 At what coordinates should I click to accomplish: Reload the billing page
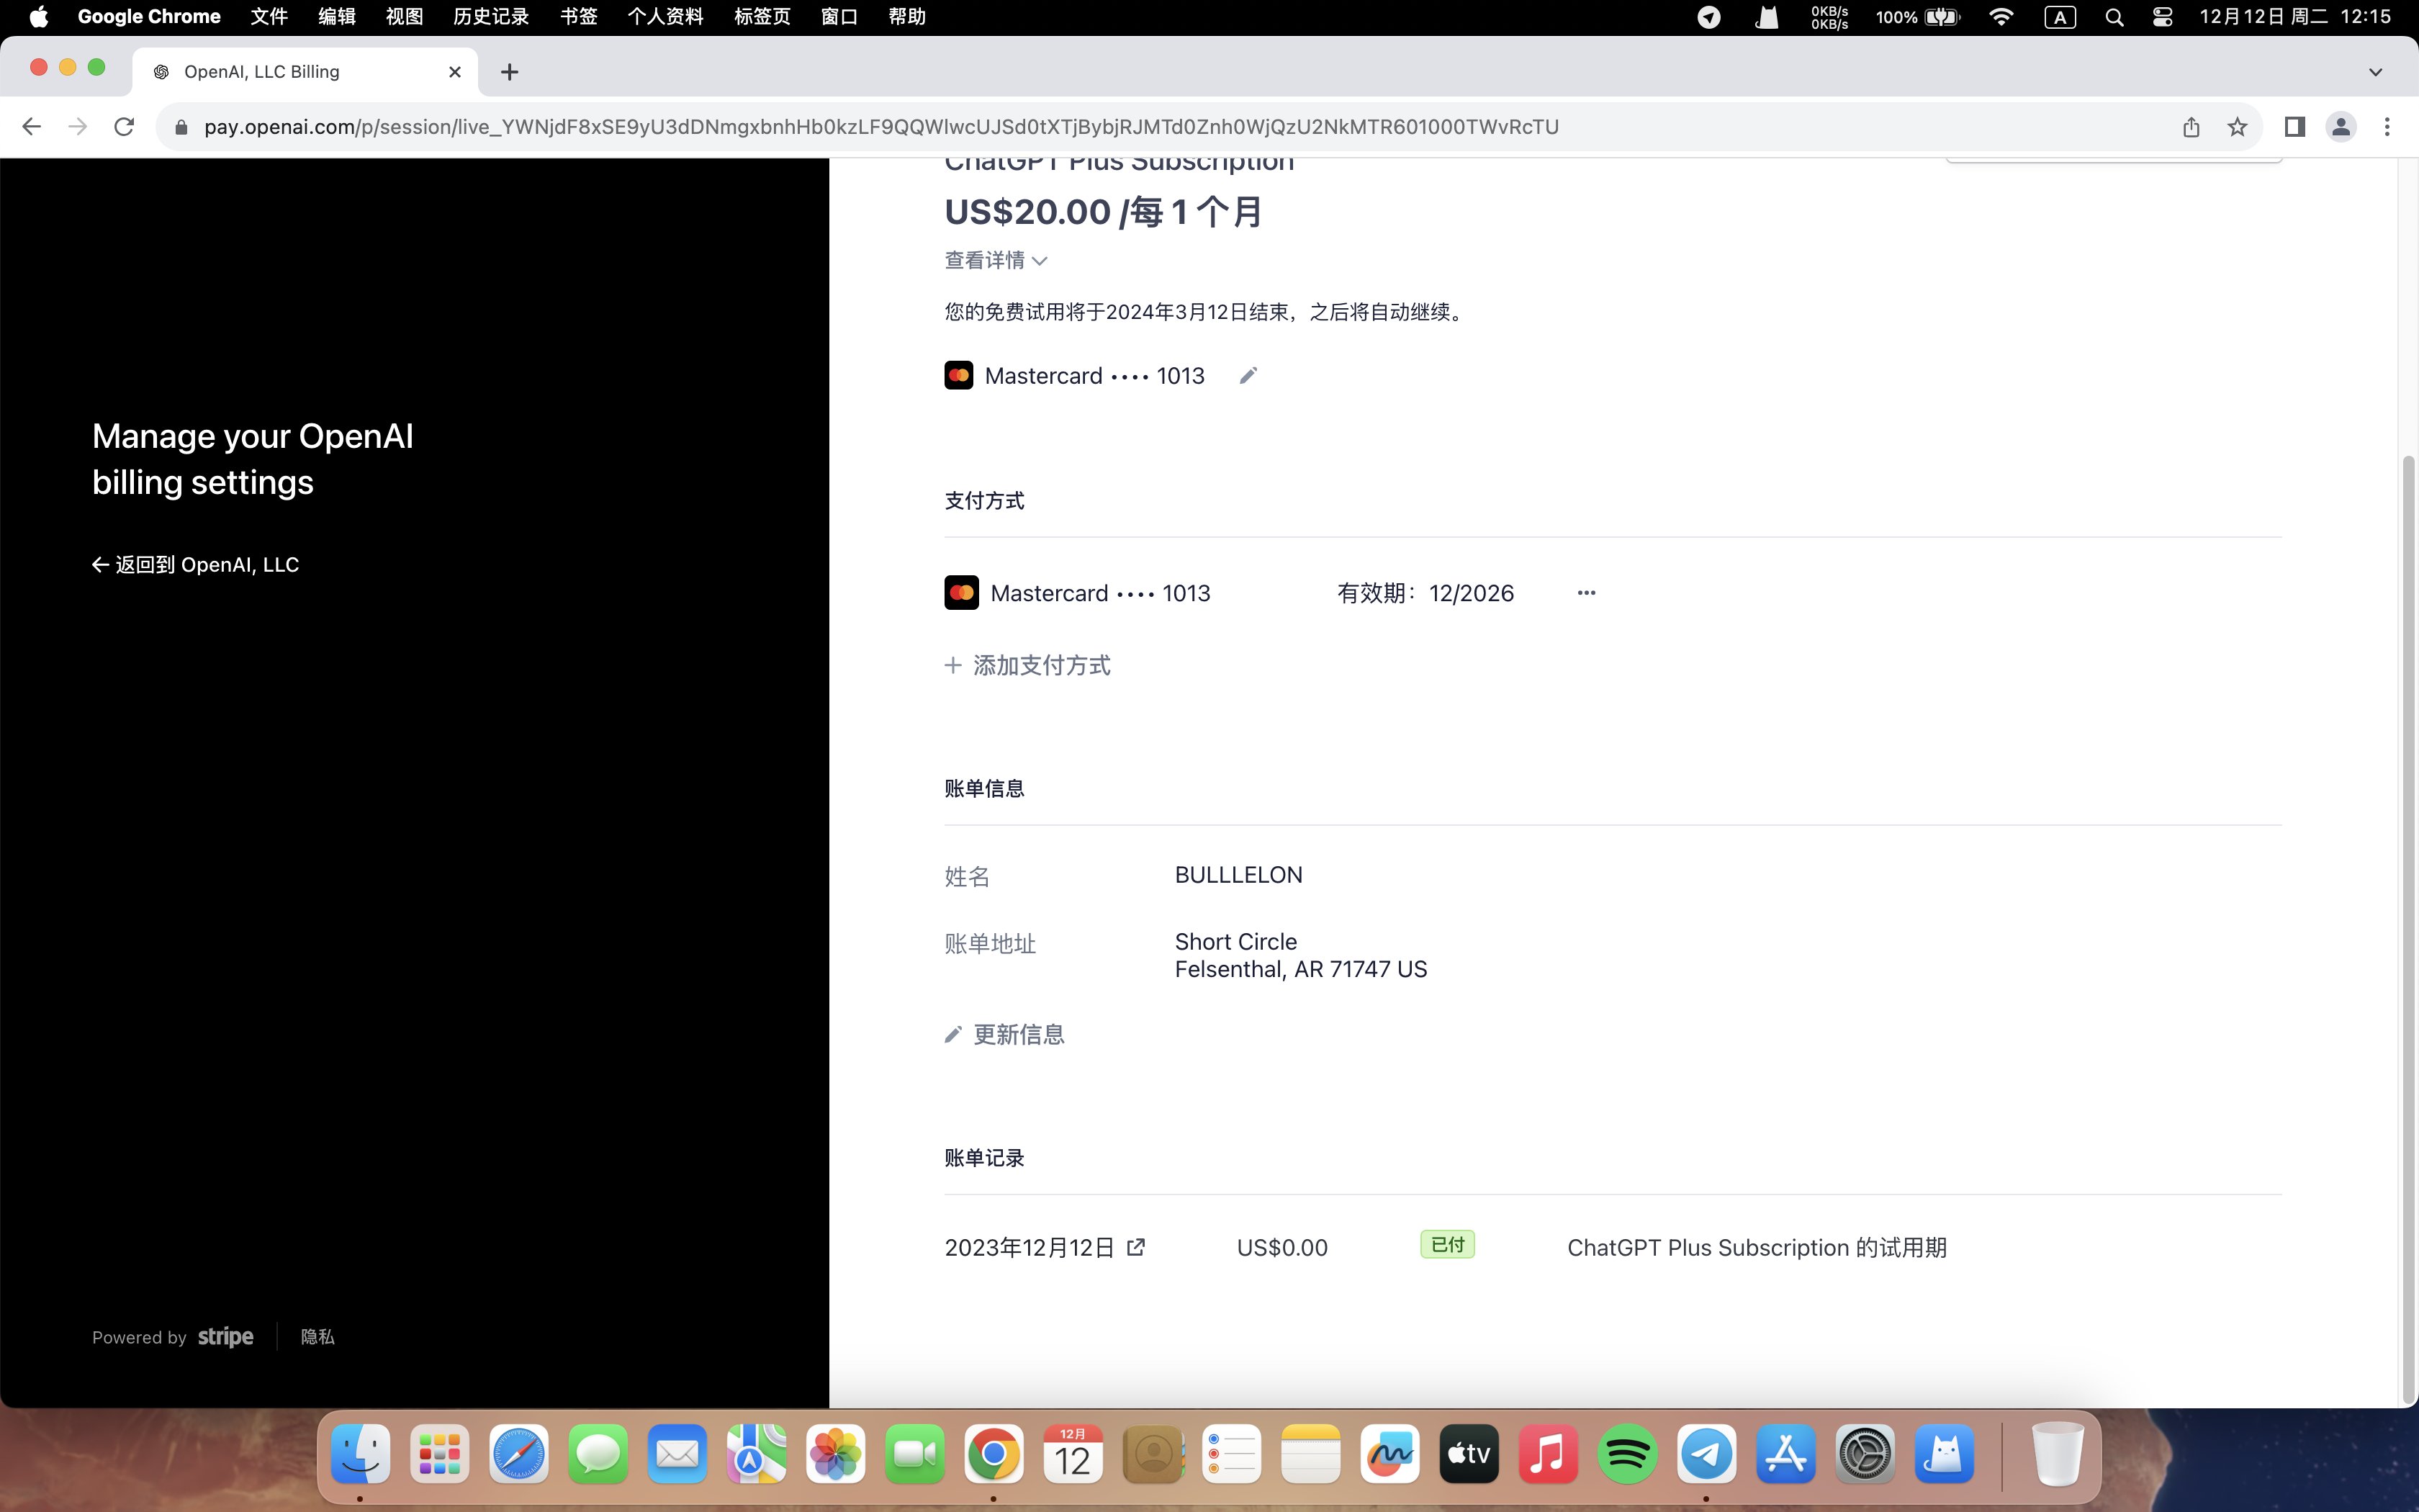pos(124,127)
